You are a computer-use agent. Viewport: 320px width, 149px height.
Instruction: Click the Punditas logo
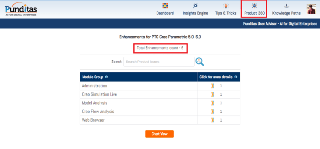(x=21, y=9)
